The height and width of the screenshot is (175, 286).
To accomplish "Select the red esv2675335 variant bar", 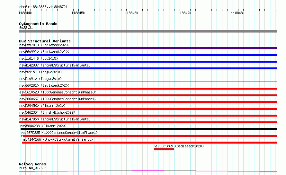I will tap(149, 136).
